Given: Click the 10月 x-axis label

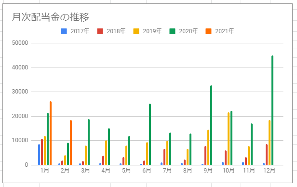Looking at the screenshot, I should pos(229,171).
